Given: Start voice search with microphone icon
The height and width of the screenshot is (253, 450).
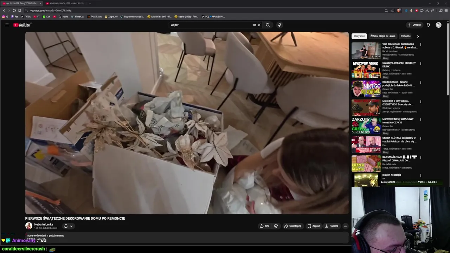Looking at the screenshot, I should tap(279, 25).
